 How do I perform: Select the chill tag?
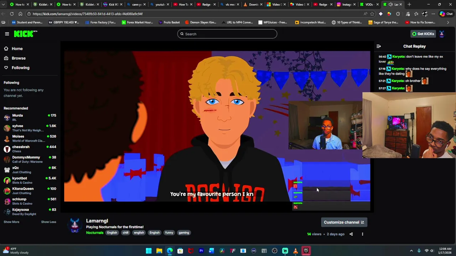tap(125, 233)
